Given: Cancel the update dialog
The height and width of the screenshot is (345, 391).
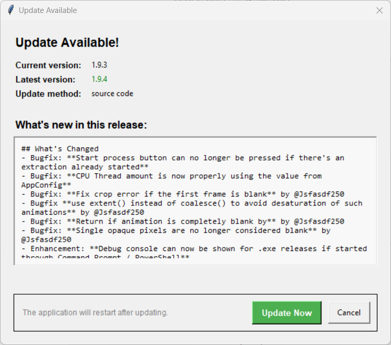Looking at the screenshot, I should pyautogui.click(x=349, y=313).
